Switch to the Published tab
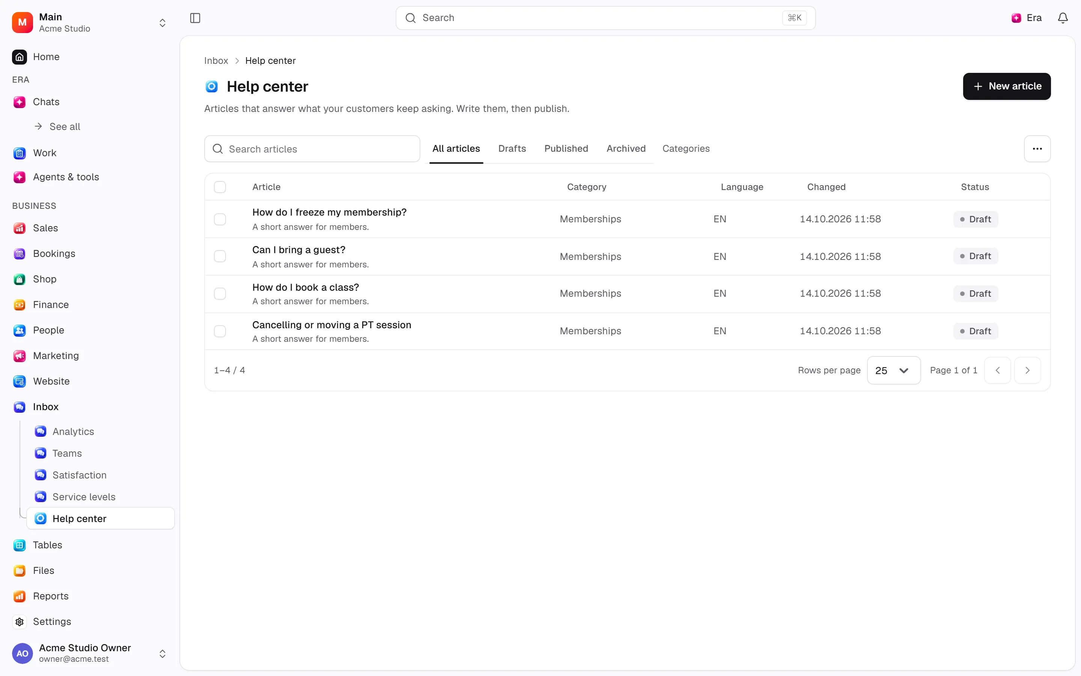The width and height of the screenshot is (1081, 676). pyautogui.click(x=566, y=148)
